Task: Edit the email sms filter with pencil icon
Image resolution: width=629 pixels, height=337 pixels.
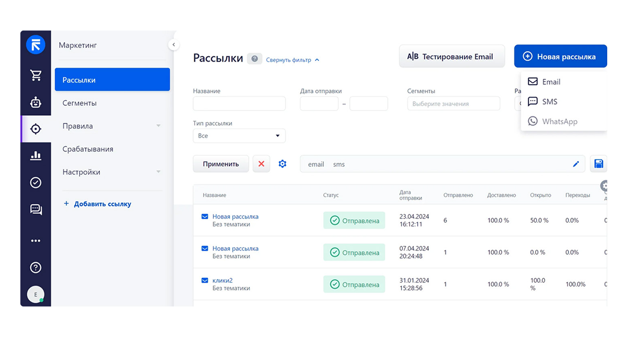Action: click(576, 164)
